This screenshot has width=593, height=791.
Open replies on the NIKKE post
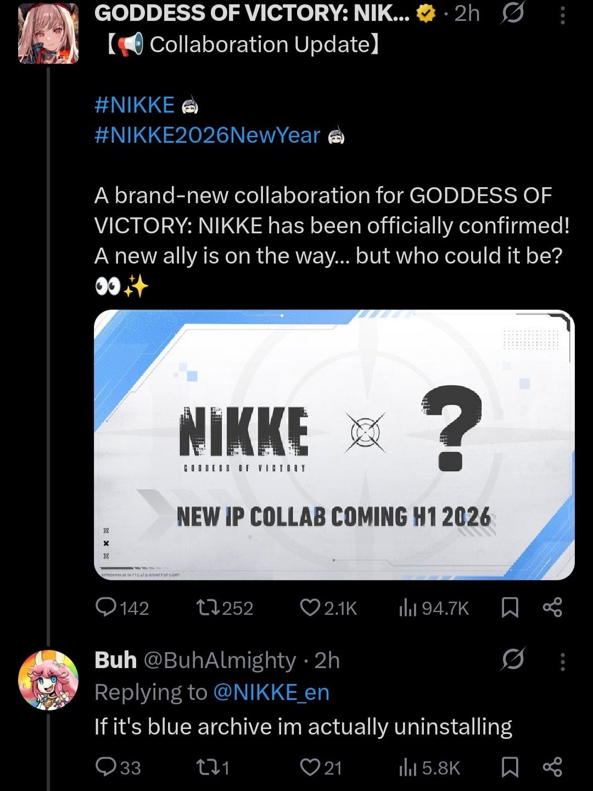105,608
